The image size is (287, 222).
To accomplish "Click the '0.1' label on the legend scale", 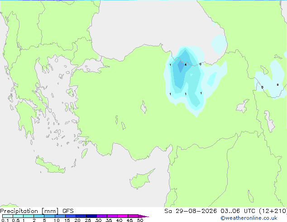I will pyautogui.click(x=5, y=220).
